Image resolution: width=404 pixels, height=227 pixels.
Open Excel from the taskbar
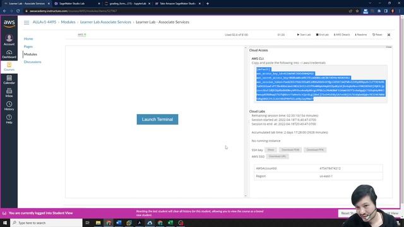[170, 223]
